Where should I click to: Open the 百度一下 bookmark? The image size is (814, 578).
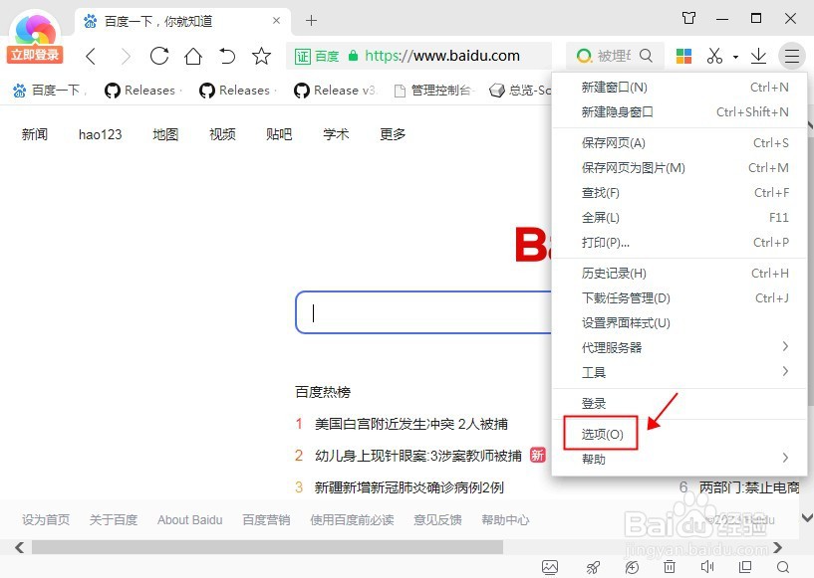pos(49,91)
